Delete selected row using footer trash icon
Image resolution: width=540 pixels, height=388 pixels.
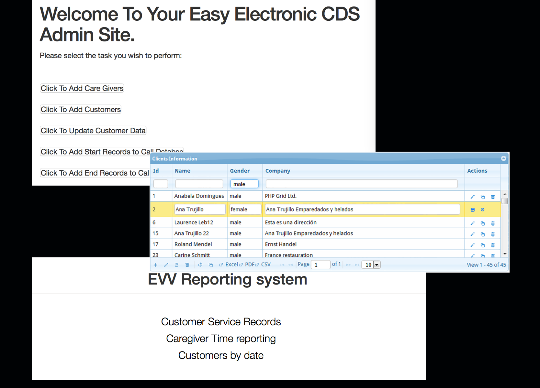pos(187,265)
